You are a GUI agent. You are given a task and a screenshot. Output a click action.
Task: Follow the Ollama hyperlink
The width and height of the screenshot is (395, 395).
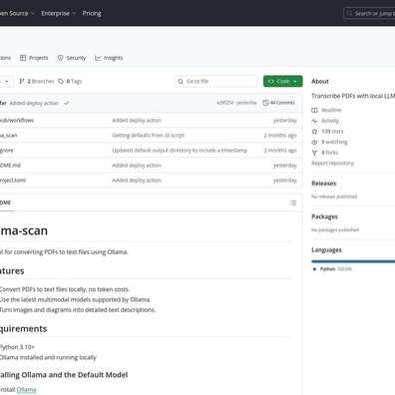click(x=26, y=389)
